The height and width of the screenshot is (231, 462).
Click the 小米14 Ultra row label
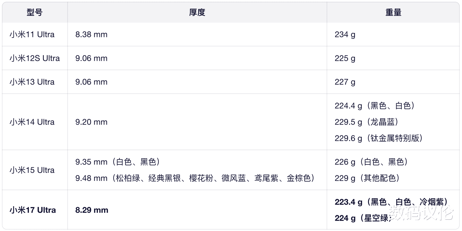(x=32, y=122)
